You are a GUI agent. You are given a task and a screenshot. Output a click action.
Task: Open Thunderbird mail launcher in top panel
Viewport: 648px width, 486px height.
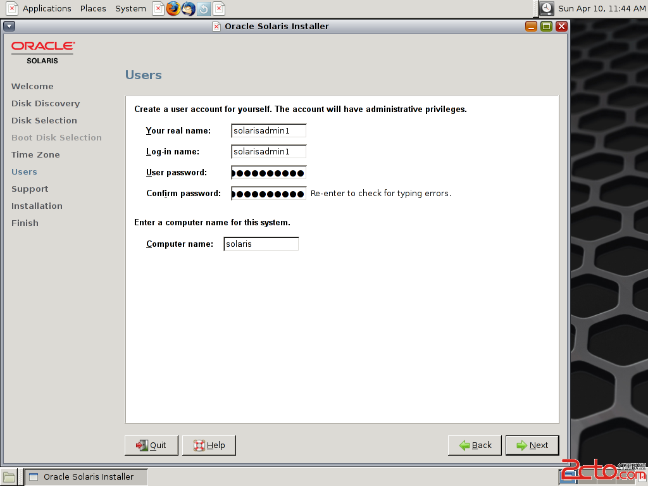(x=189, y=8)
